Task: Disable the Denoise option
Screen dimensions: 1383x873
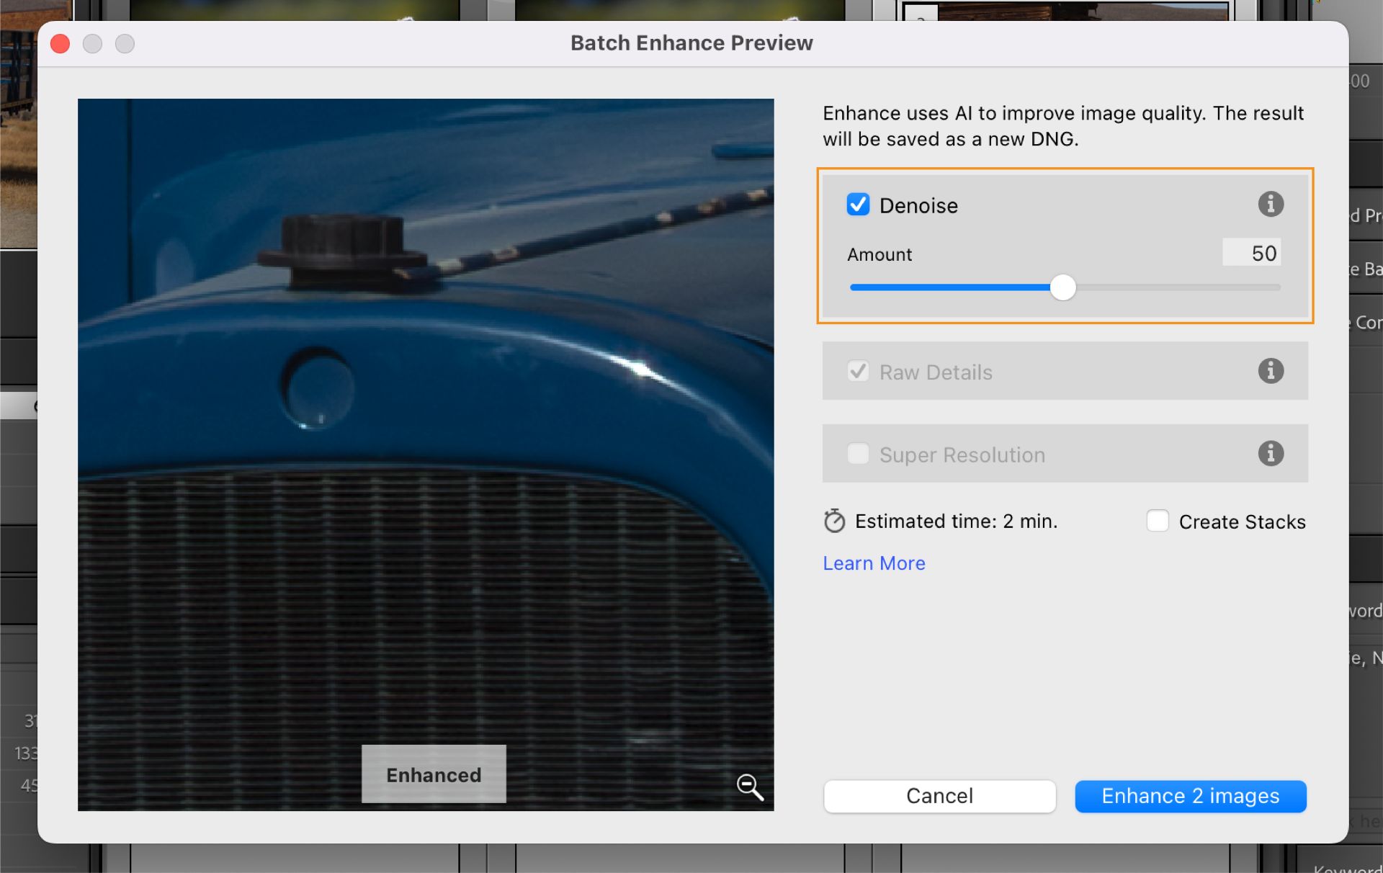Action: (x=857, y=205)
